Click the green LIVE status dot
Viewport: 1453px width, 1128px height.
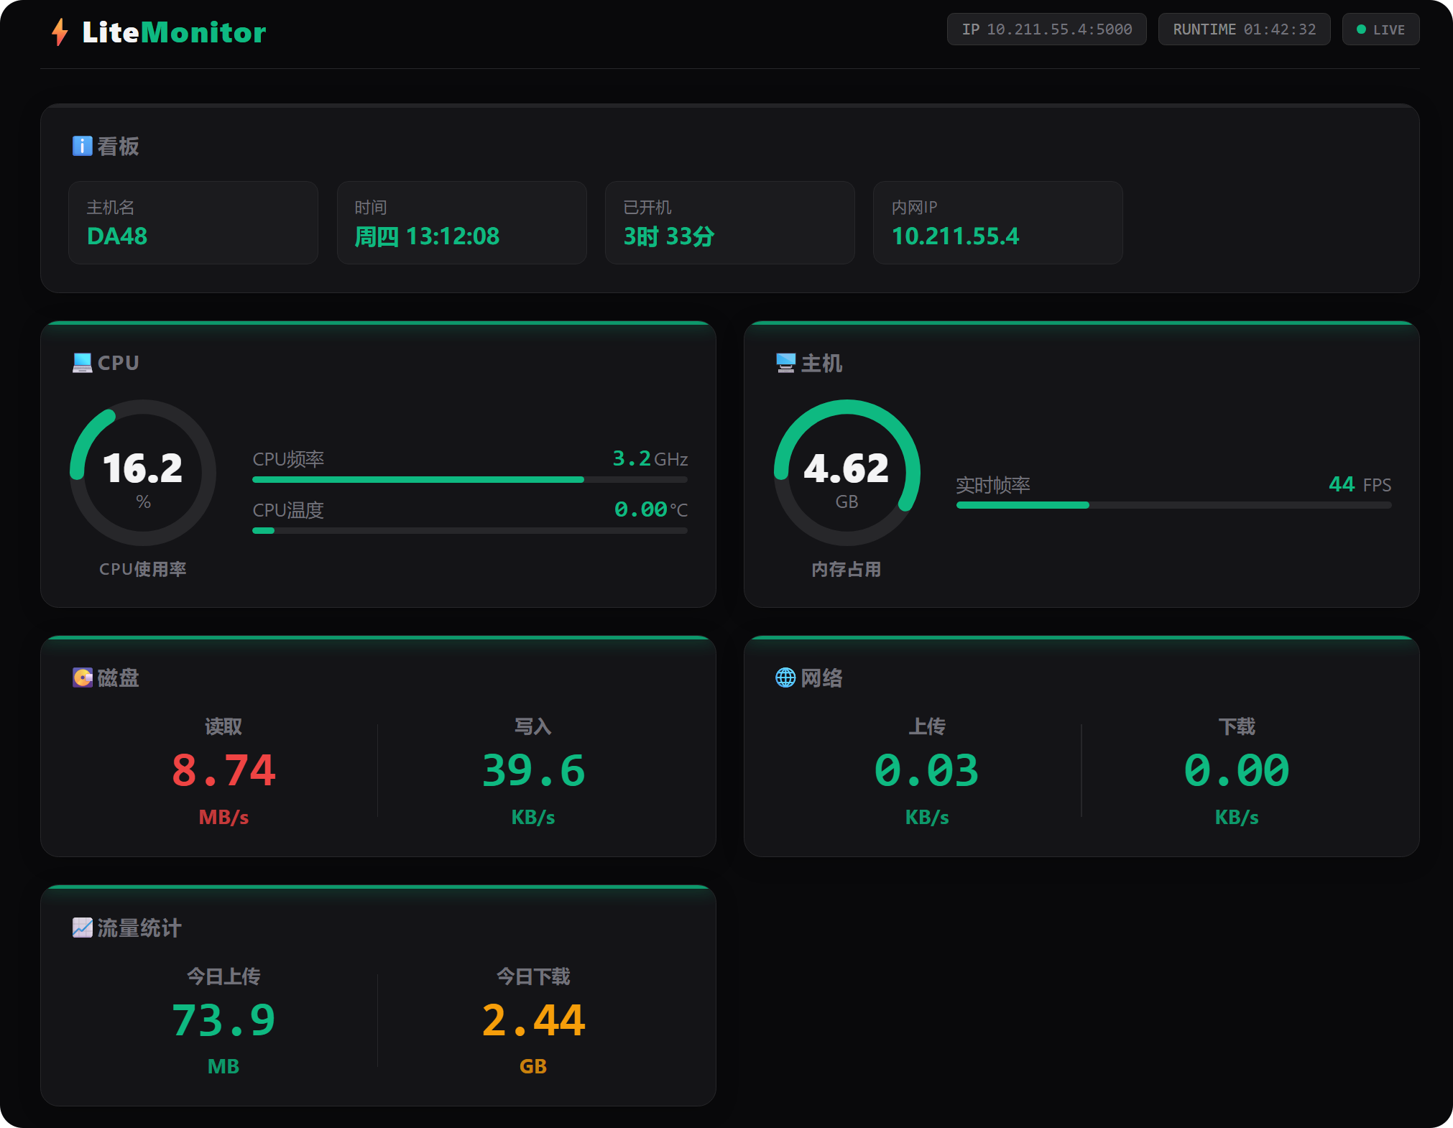(x=1361, y=29)
